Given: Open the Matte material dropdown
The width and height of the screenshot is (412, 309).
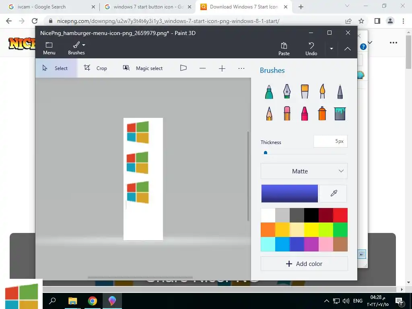Looking at the screenshot, I should [x=304, y=171].
